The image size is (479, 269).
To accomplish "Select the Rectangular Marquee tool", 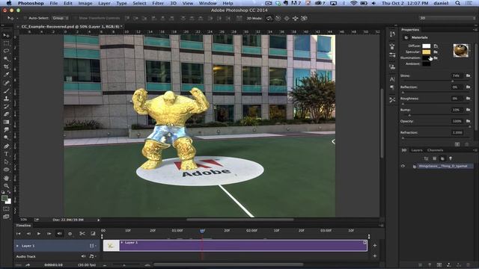I will pyautogui.click(x=6, y=43).
